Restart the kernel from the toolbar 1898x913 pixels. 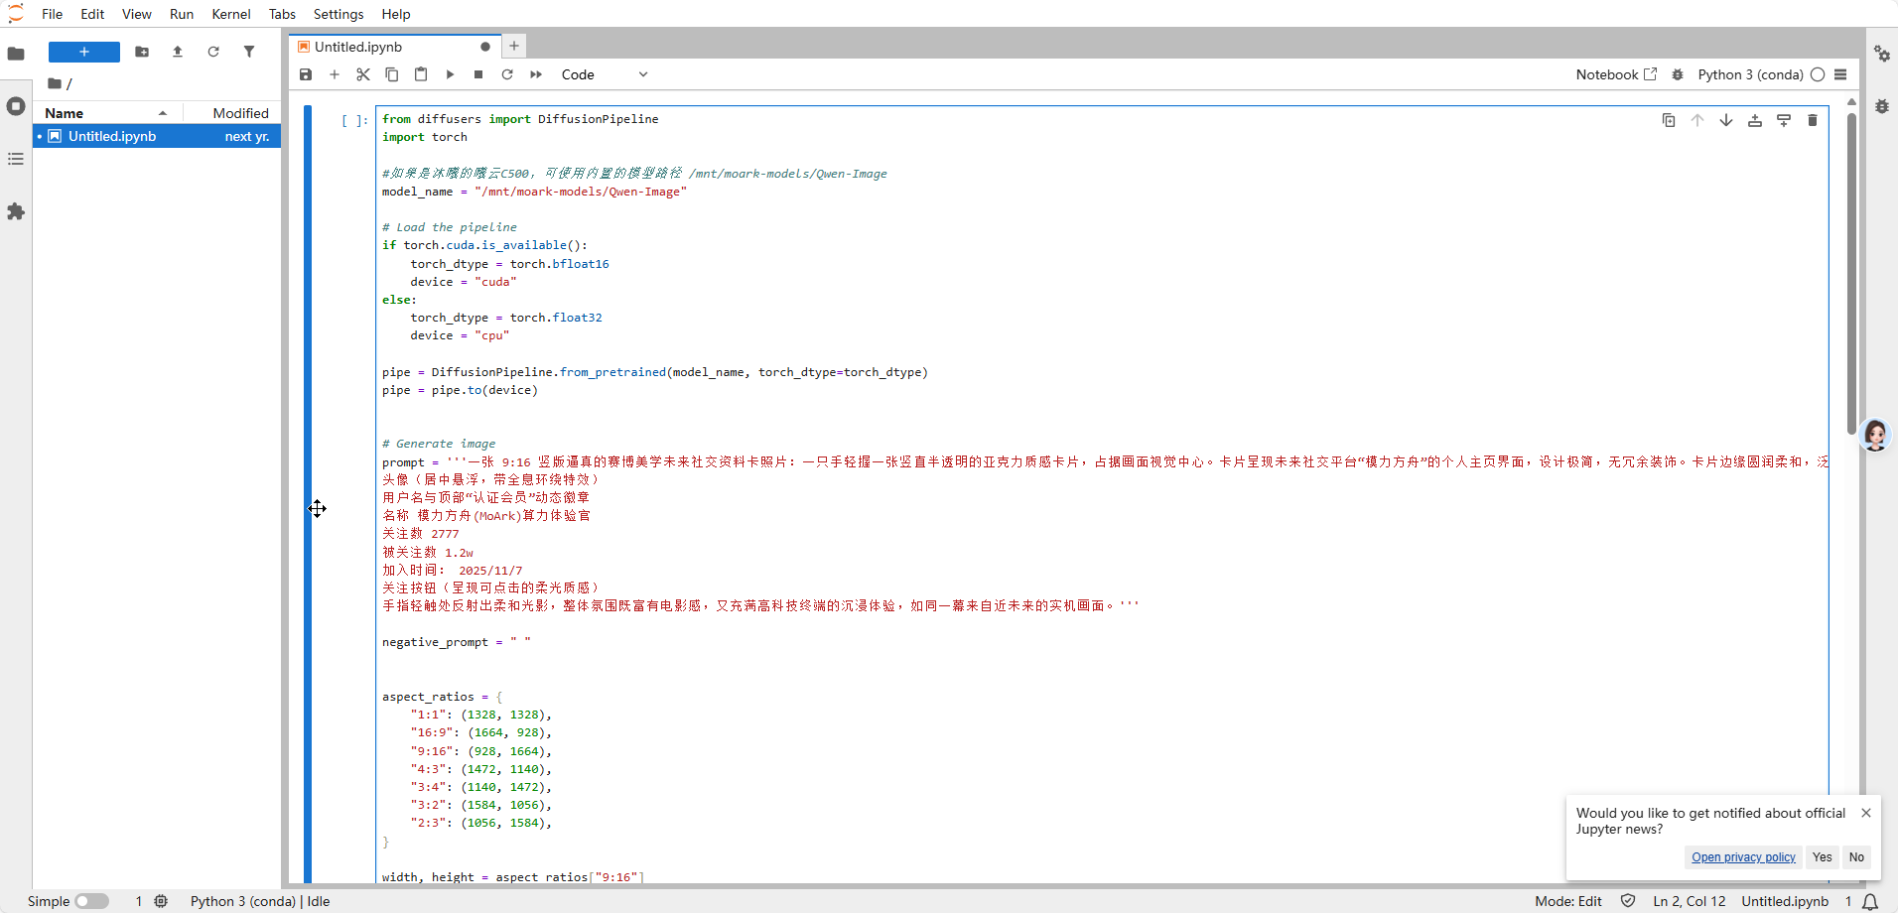(507, 74)
